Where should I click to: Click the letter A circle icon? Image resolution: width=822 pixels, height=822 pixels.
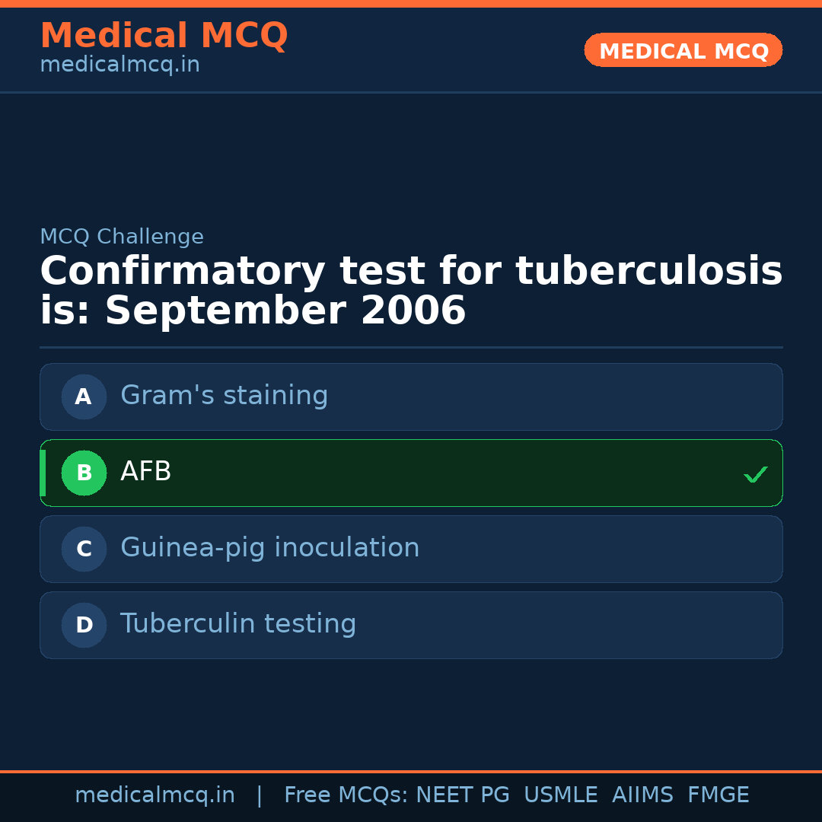(x=84, y=397)
